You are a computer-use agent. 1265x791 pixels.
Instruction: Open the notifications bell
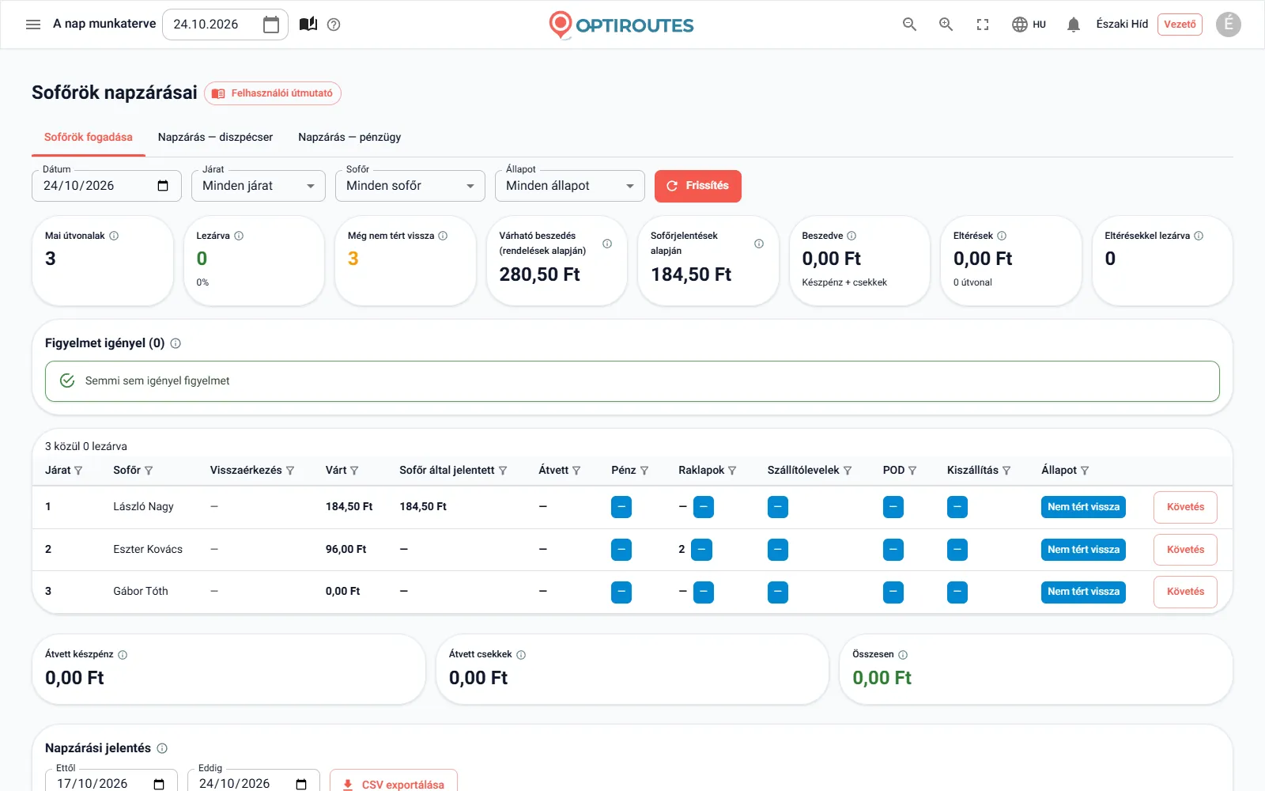point(1073,25)
